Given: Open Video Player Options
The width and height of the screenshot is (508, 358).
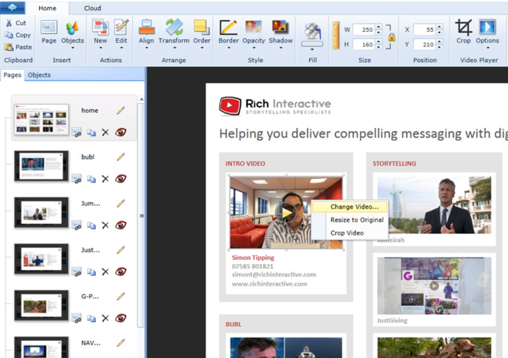Looking at the screenshot, I should click(x=487, y=27).
